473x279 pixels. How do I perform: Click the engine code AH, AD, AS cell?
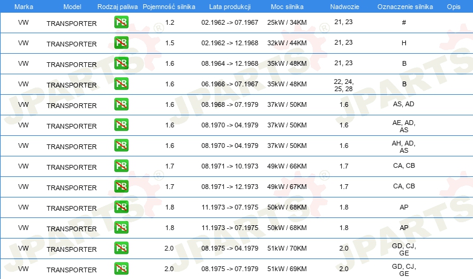click(404, 147)
